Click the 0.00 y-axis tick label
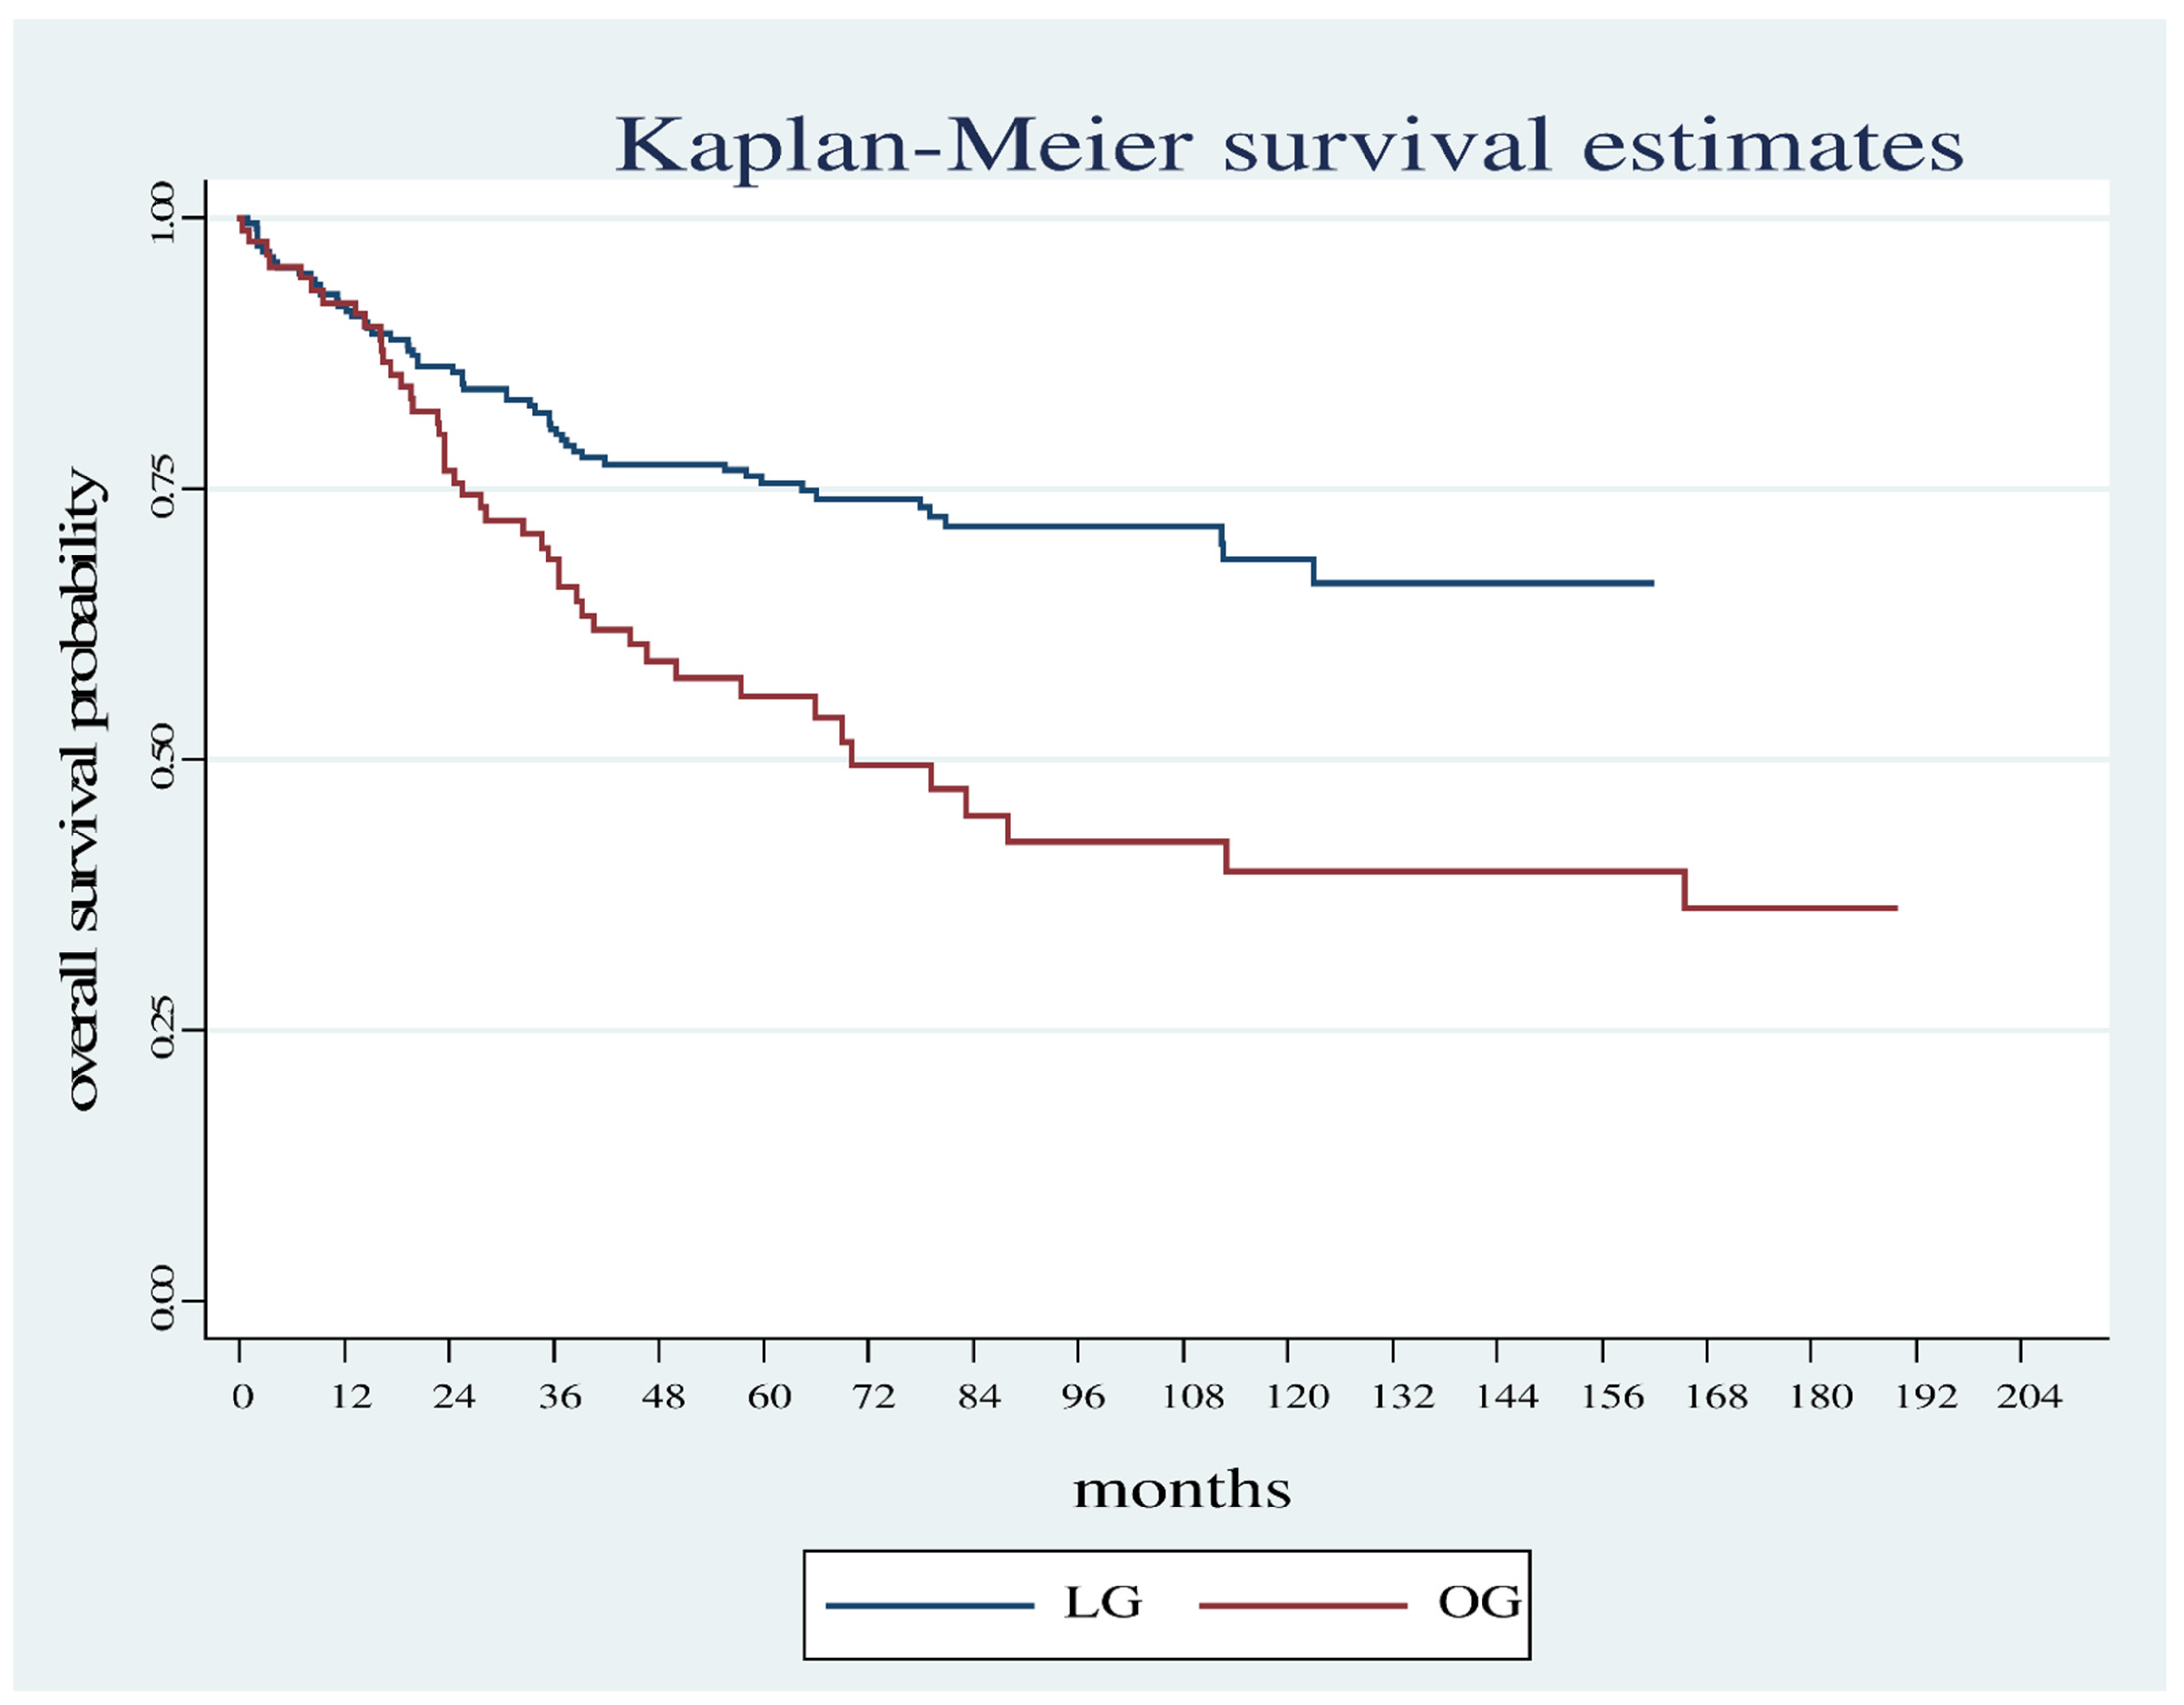This screenshot has height=1705, width=2184. point(162,1300)
